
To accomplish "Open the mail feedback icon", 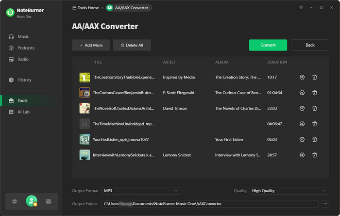I will point(49,201).
